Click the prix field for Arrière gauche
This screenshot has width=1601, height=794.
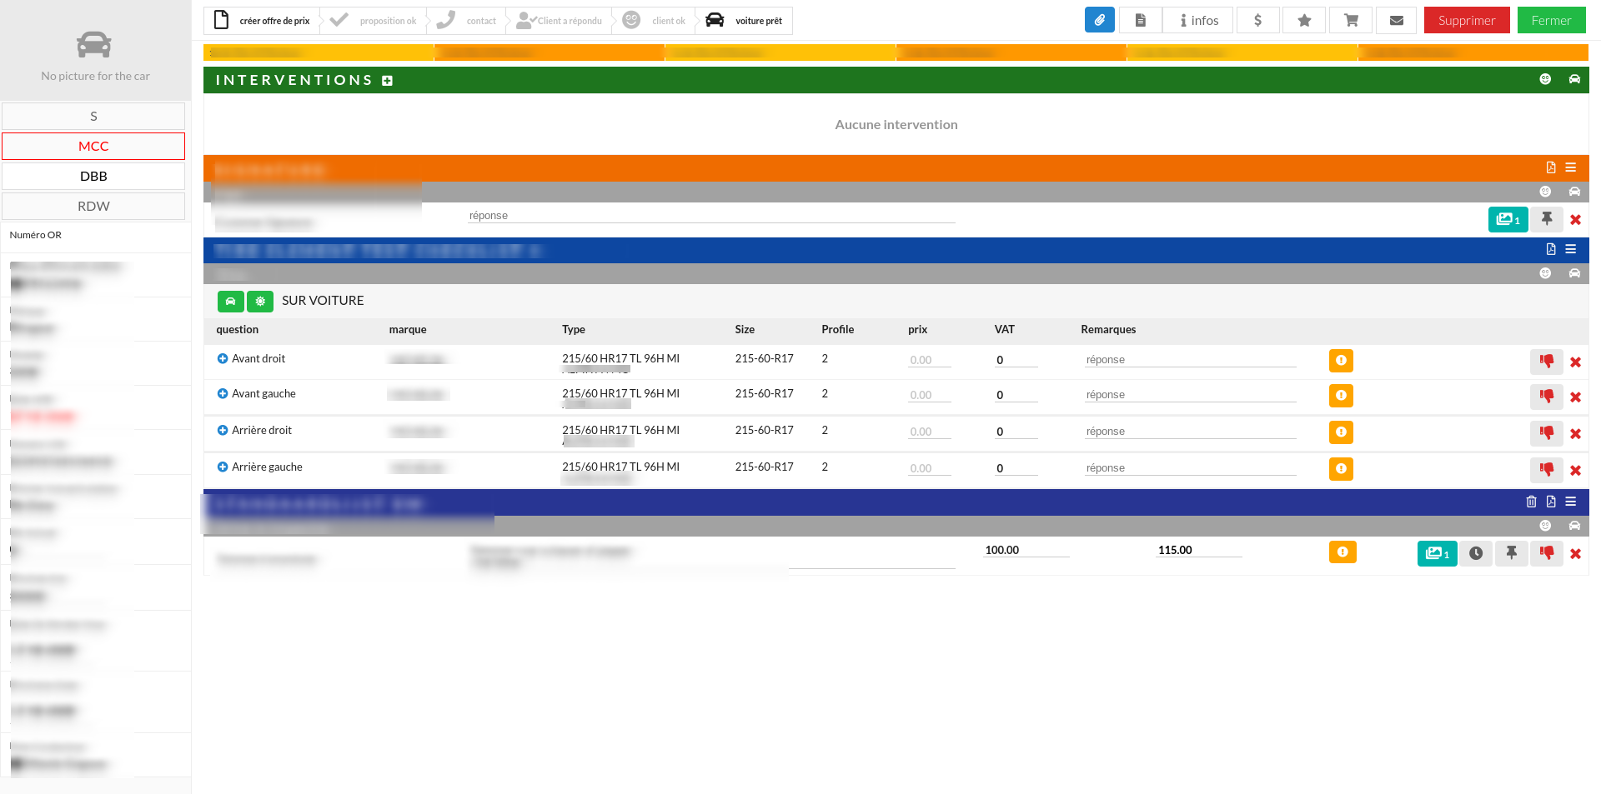(928, 468)
